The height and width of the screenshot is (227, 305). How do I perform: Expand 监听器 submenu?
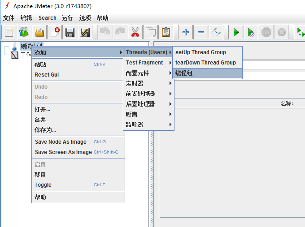[x=148, y=124]
